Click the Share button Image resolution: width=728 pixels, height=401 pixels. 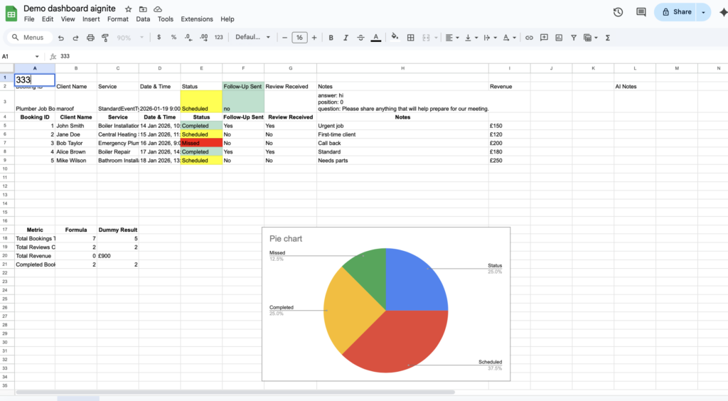(x=676, y=12)
